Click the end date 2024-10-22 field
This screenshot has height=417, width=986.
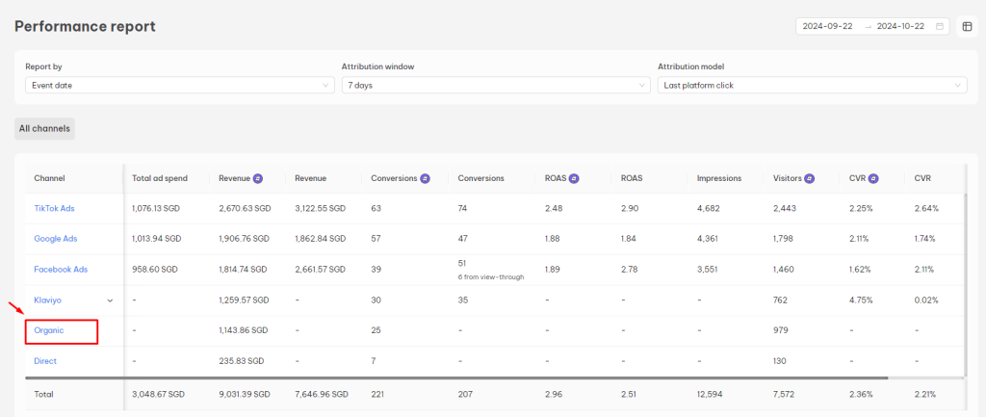tap(902, 27)
